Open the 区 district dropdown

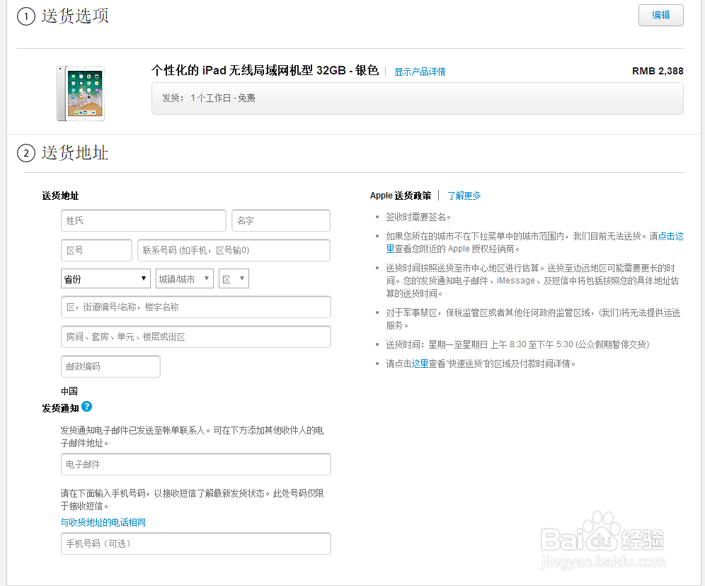point(234,278)
